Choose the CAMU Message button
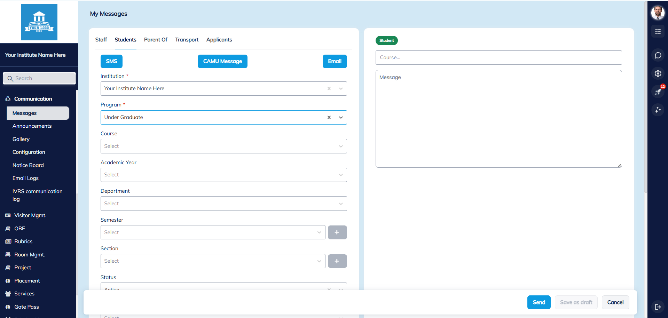 [222, 62]
